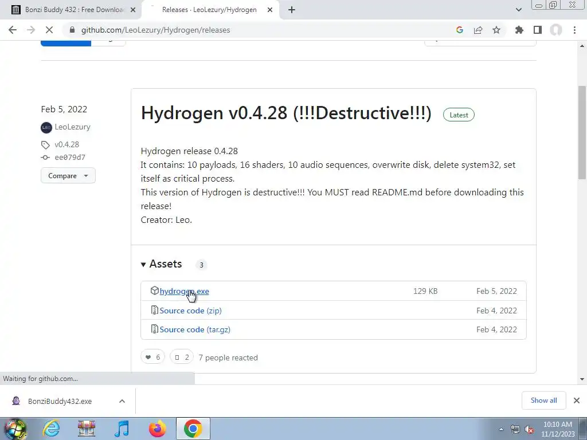Click the hydrogen.exe package icon
Screen dimensions: 587x440
[x=154, y=290]
